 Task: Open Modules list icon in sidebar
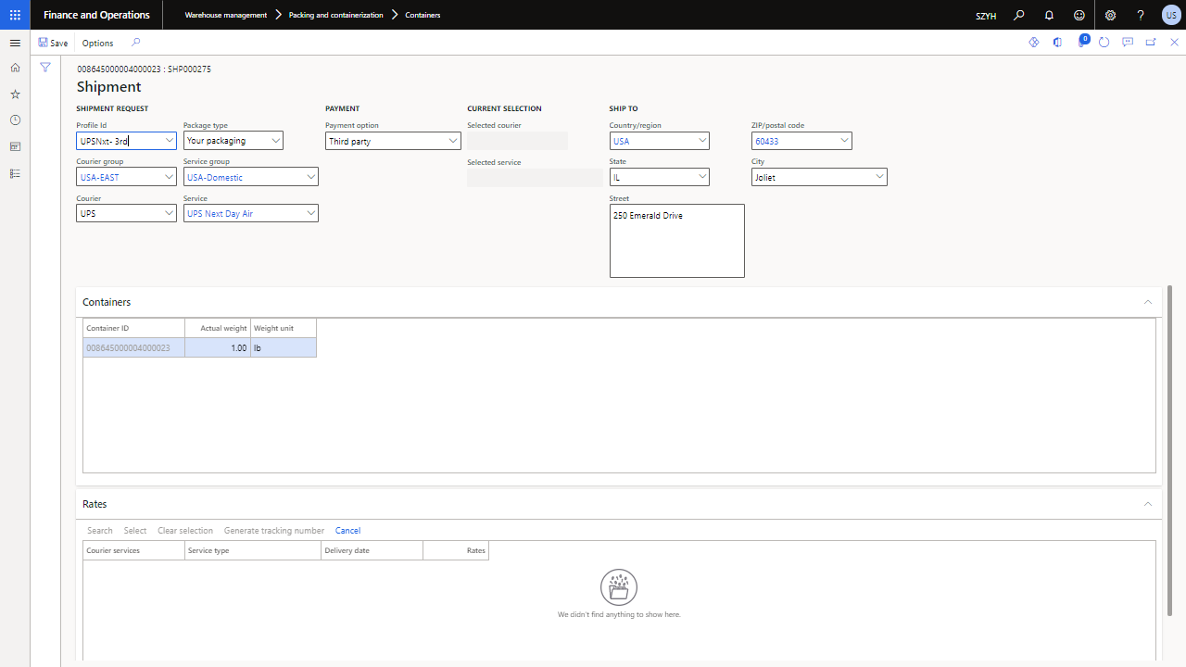(15, 173)
